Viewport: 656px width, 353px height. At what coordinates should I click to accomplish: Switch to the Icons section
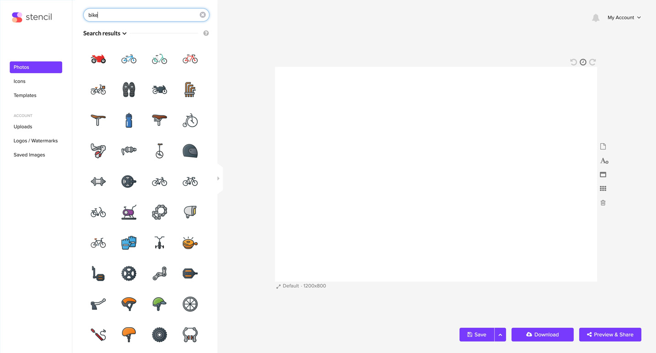pos(20,81)
